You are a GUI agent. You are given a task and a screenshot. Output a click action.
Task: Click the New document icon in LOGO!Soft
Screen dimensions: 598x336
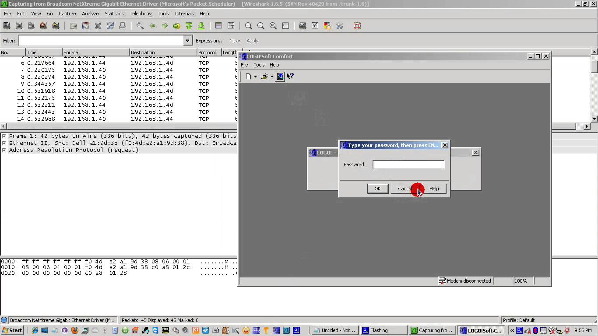[248, 77]
